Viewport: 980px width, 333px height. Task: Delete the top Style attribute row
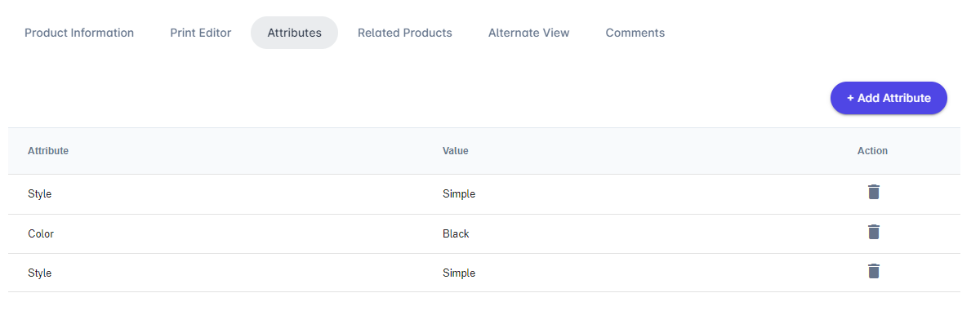pos(874,193)
